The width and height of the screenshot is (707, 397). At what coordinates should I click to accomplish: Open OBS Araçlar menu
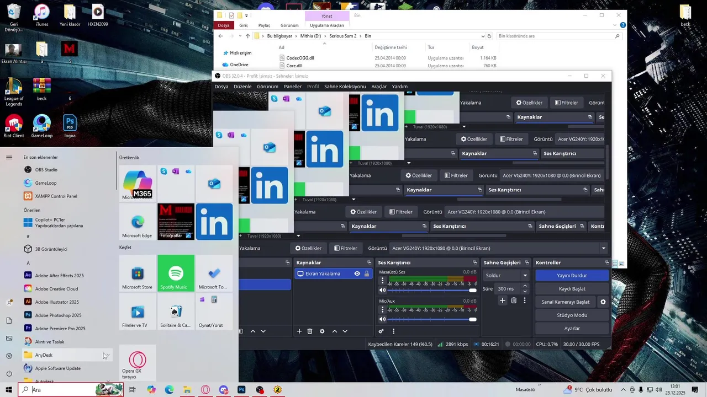pos(379,87)
